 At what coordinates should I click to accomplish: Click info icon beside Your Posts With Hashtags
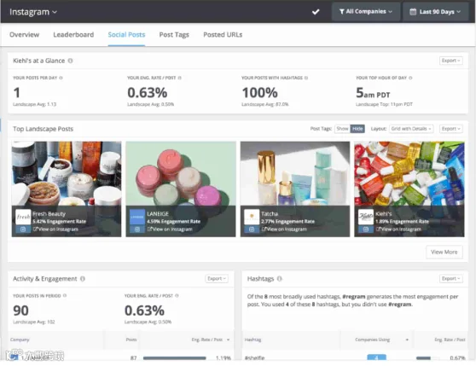coord(306,78)
